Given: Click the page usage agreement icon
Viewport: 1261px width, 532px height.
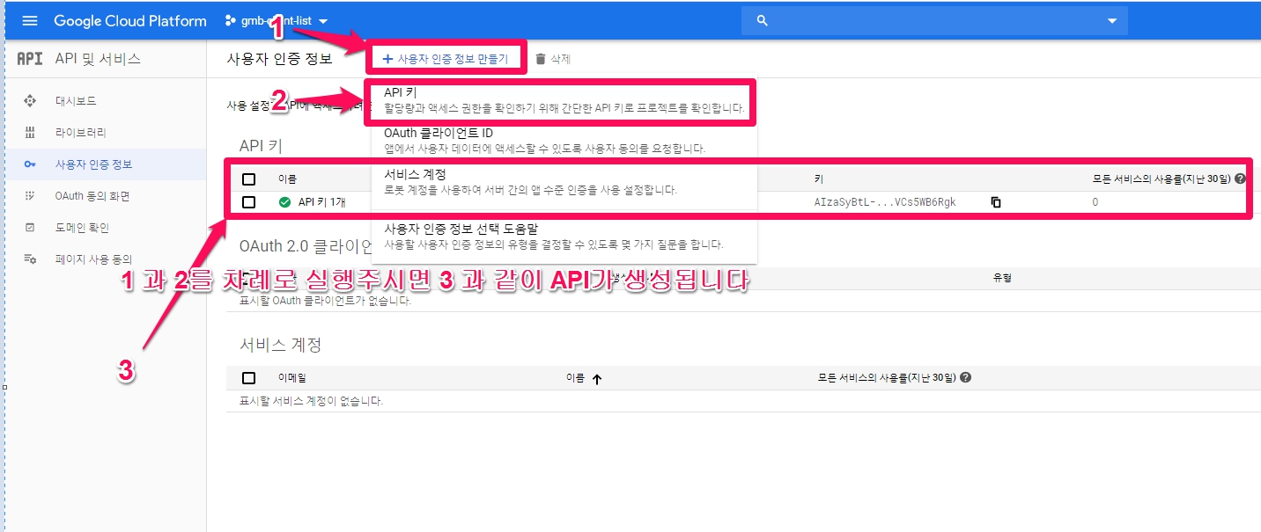Looking at the screenshot, I should [30, 259].
